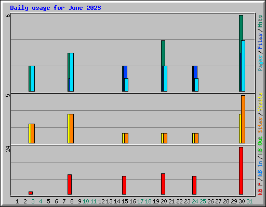Click the day 15 red kB F bar

pos(124,185)
